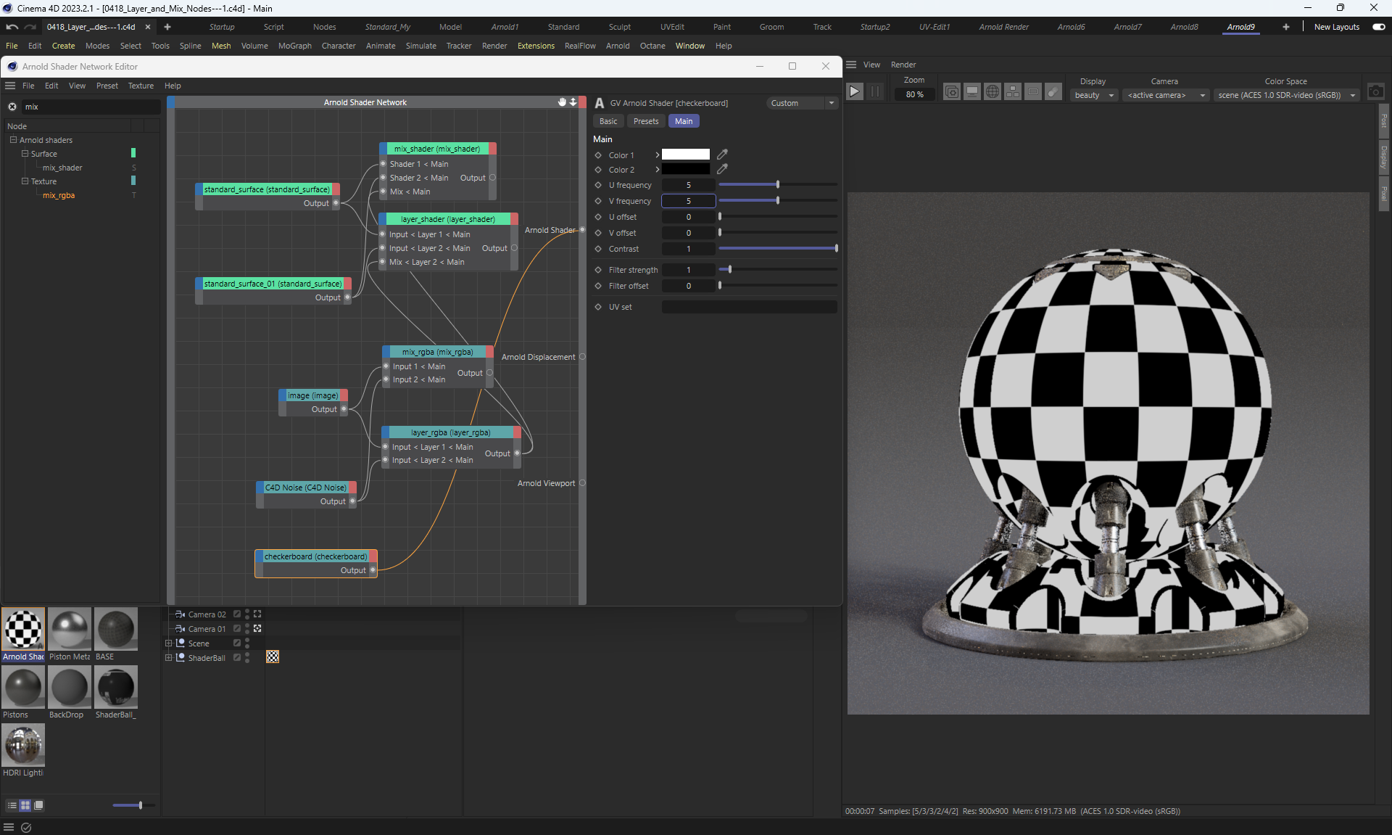Click the undo arrow icon

pos(12,27)
